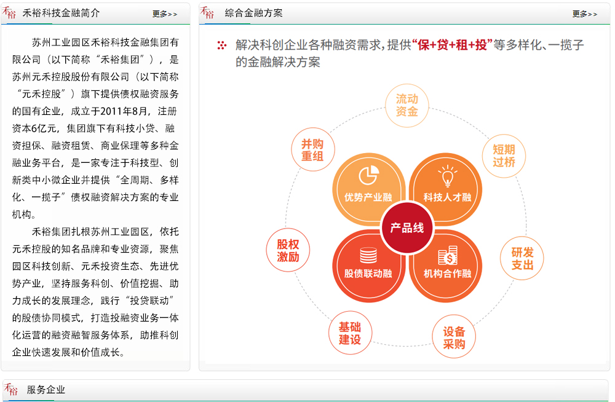Click the 禾裕 logo beside 禾裕科技金融简介
Viewport: 615px width, 402px height.
[x=10, y=12]
